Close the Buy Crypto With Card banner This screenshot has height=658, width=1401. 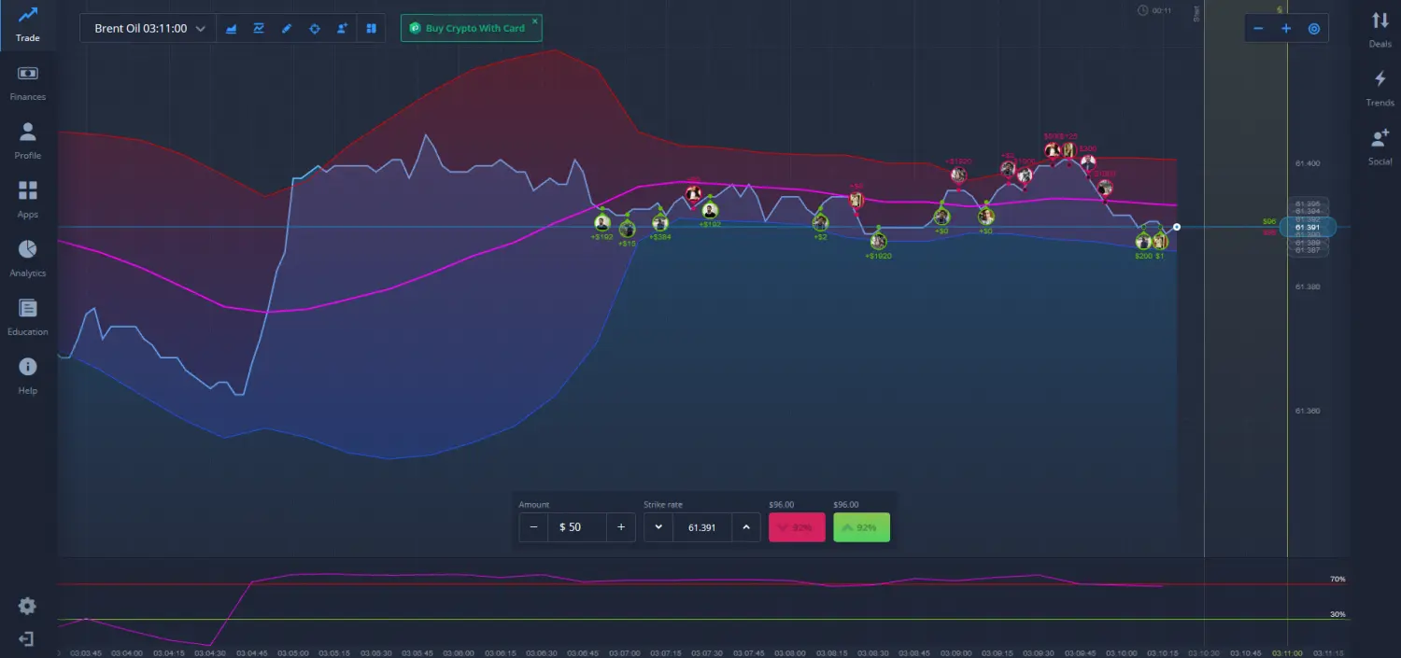point(535,21)
